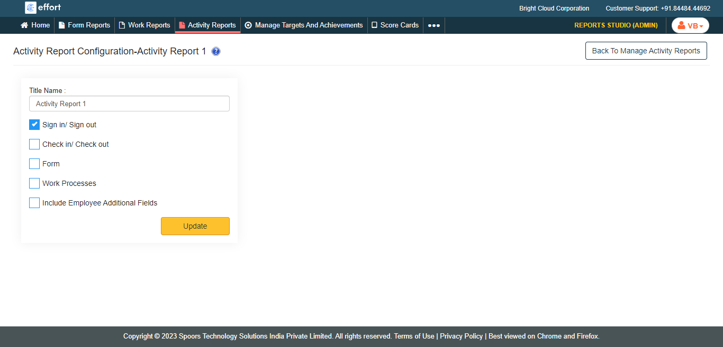Open the Privacy Policy footer link
The width and height of the screenshot is (723, 347).
point(461,336)
